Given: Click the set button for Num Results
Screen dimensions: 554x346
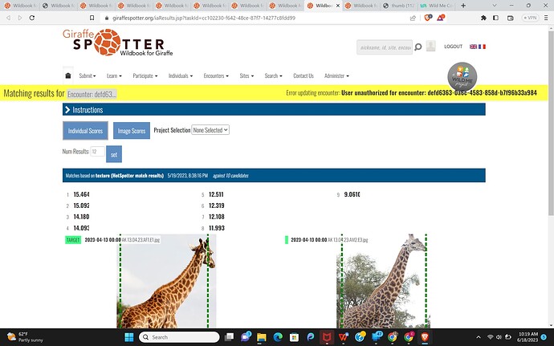Looking at the screenshot, I should point(114,154).
